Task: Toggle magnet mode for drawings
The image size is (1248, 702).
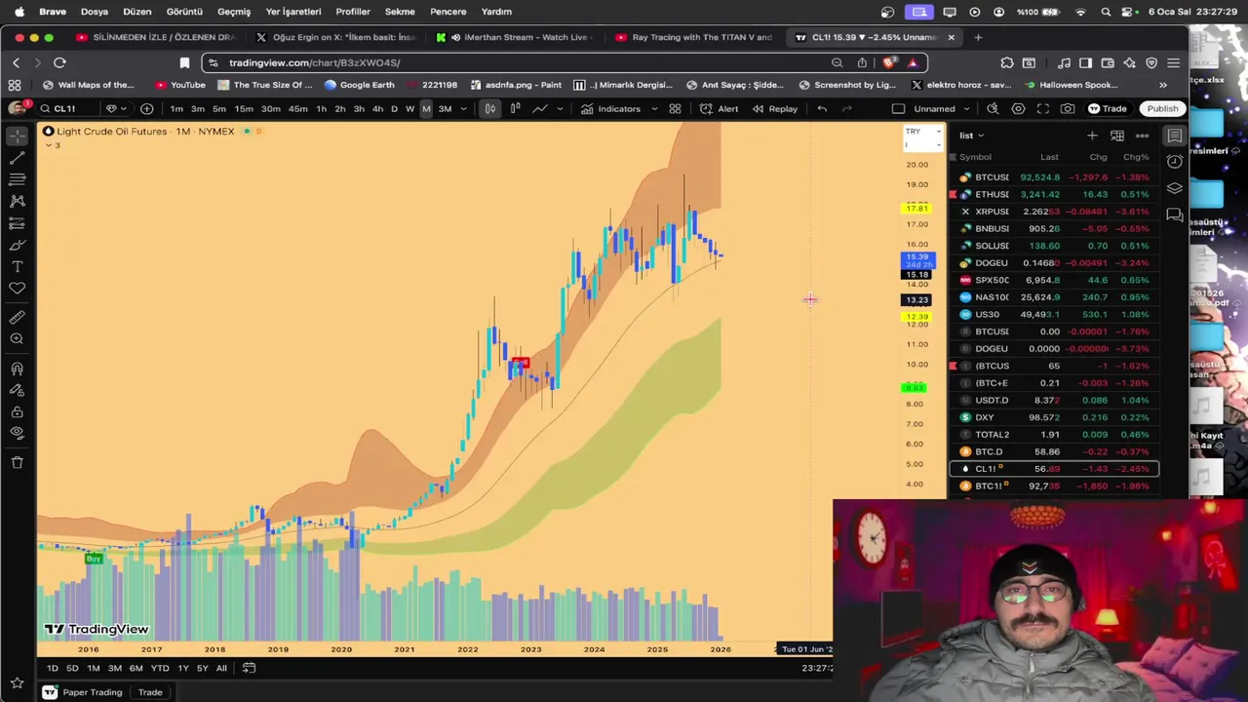Action: 17,369
